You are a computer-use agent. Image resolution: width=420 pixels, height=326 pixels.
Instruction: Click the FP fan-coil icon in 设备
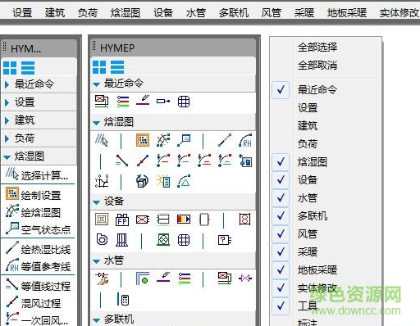click(x=122, y=220)
